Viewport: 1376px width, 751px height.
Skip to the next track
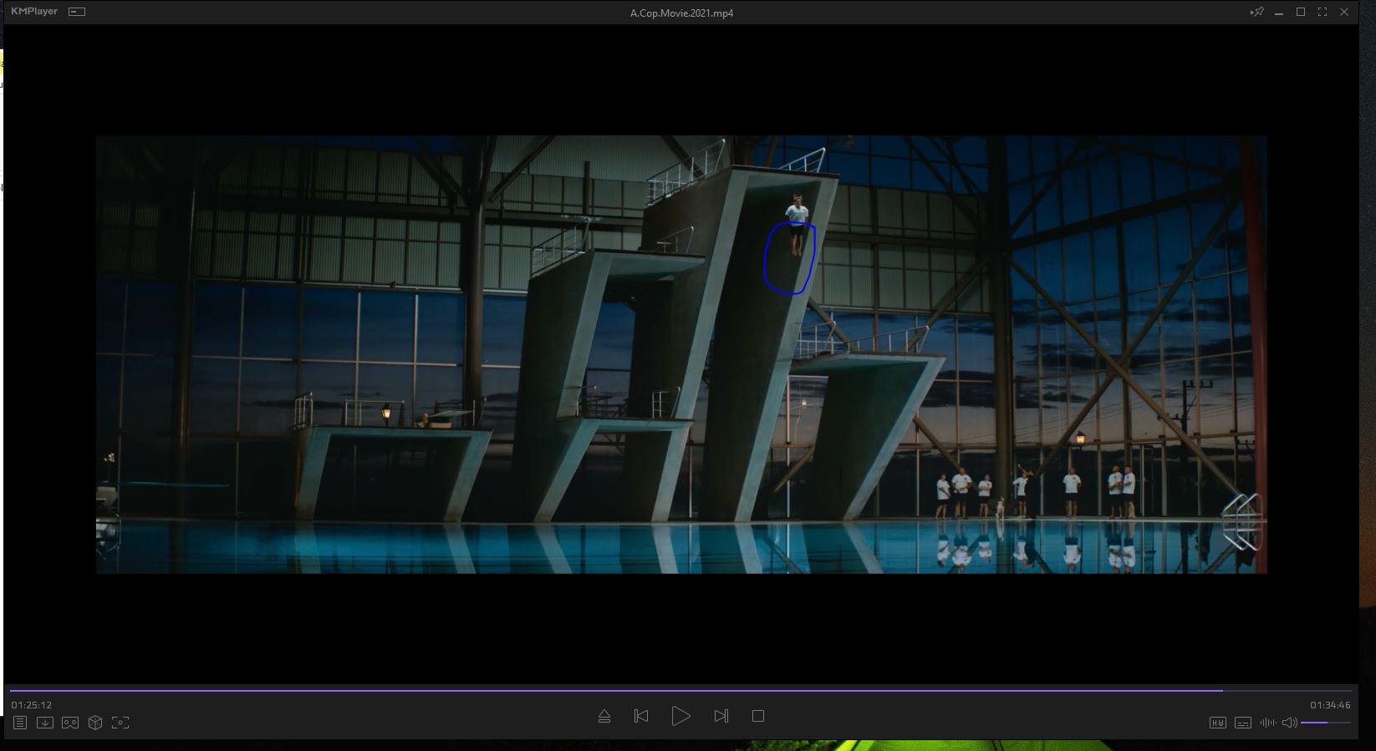pos(721,717)
